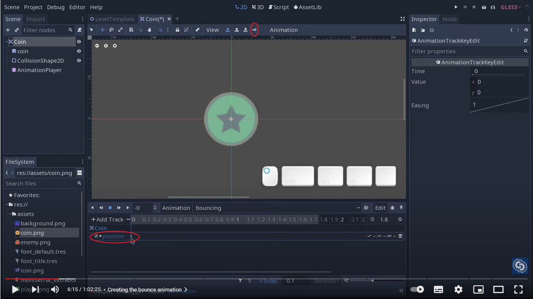Screen dimensions: 533x299
Task: Activate the Rotate Mode tool
Action: [112, 30]
